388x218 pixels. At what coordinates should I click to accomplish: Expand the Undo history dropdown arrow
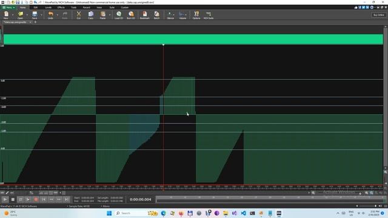pyautogui.click(x=58, y=15)
